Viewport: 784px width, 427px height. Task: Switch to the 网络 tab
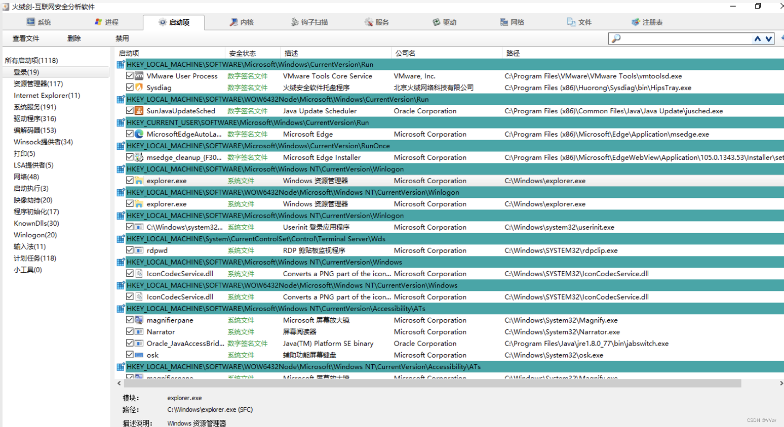(x=512, y=22)
